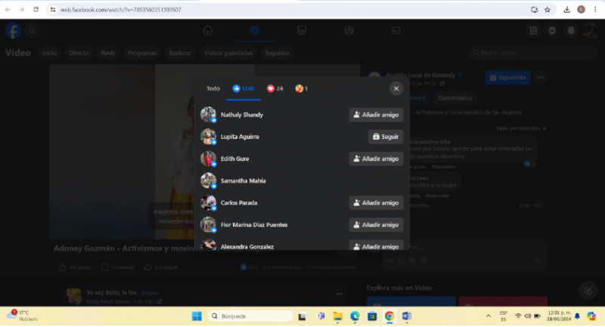The height and width of the screenshot is (327, 605).
Task: Click the Buscar videos search field
Action: 533,53
